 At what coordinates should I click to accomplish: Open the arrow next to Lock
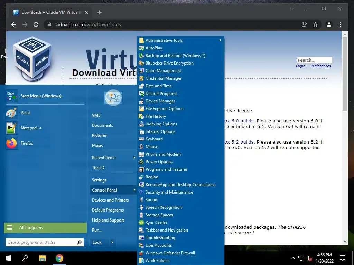pyautogui.click(x=112, y=242)
